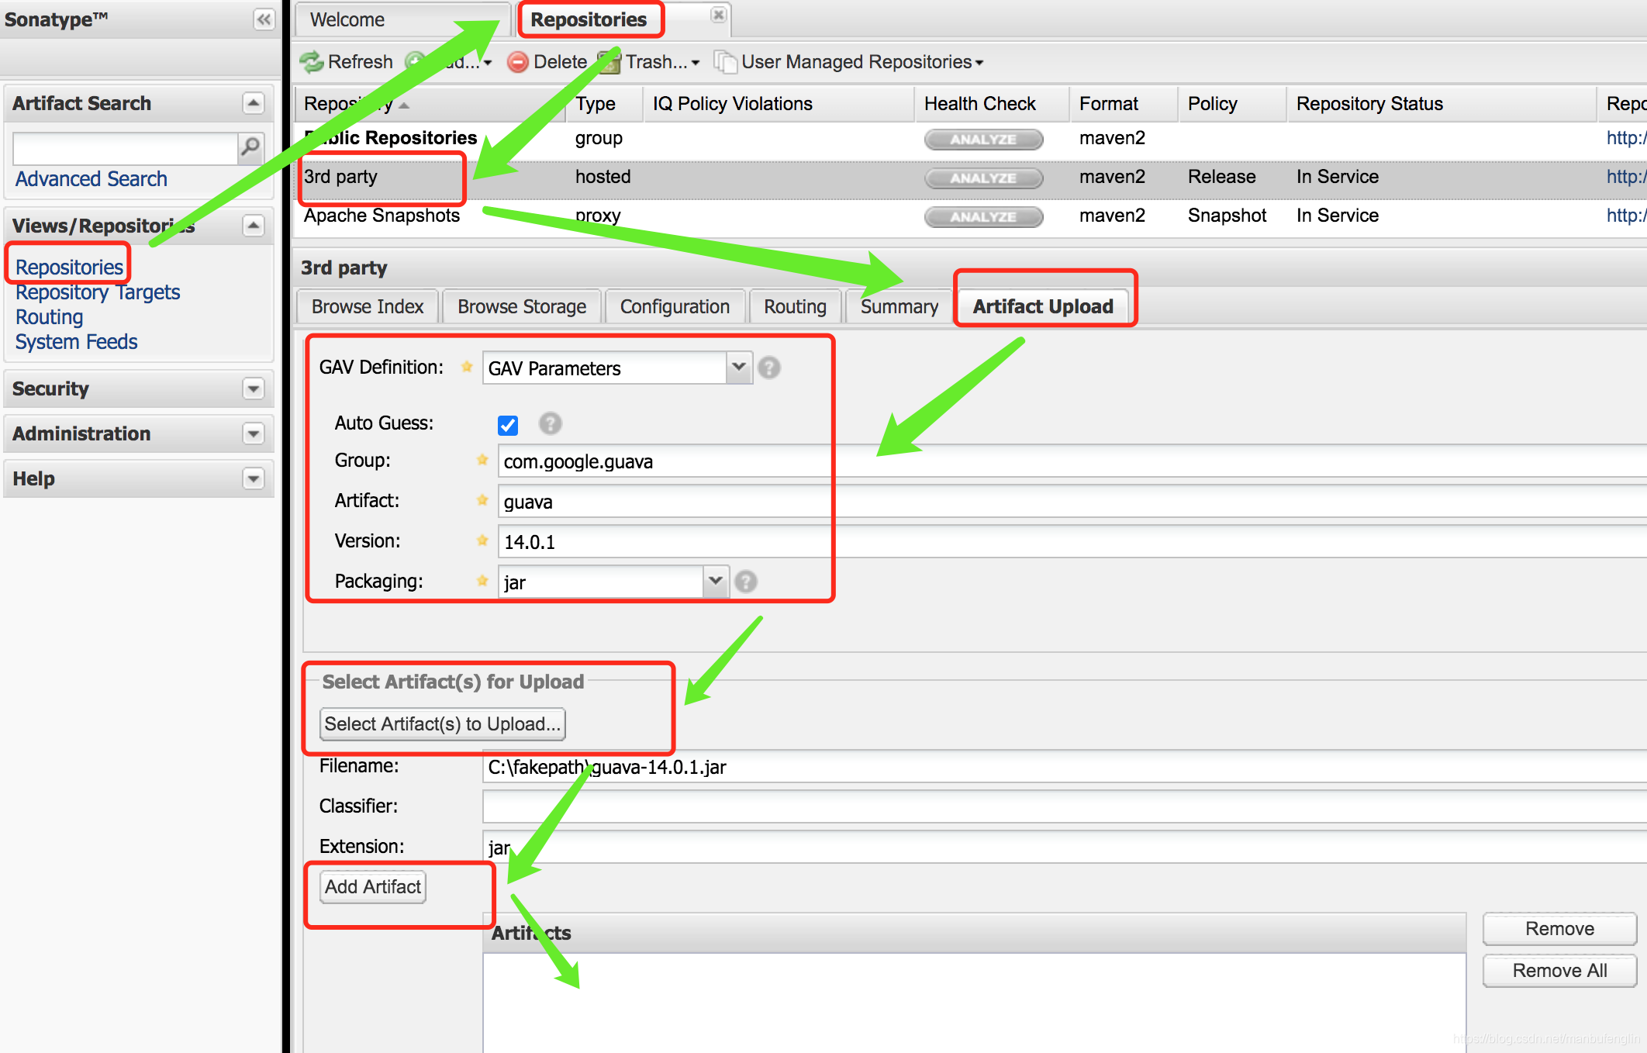
Task: Click the Add Artifact button
Action: 373,887
